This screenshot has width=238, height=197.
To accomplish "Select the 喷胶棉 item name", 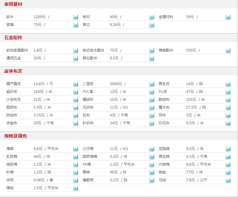I will tap(12, 164).
